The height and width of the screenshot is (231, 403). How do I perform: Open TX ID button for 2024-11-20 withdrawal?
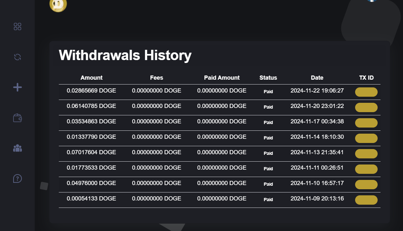(366, 107)
